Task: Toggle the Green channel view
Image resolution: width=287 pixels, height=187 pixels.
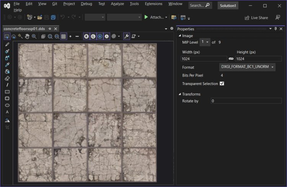Action: (x=93, y=36)
